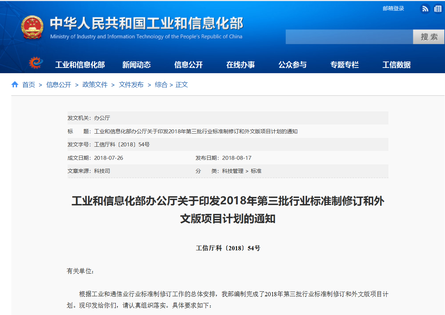Image resolution: width=445 pixels, height=315 pixels.
Task: Open the 工业和信息化部 menu
Action: 80,65
